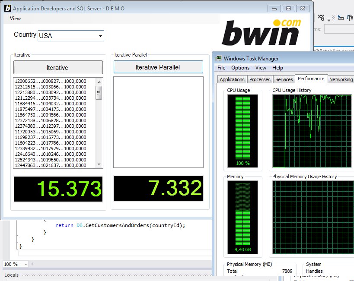Switch to Processes tab in Task Manager
The image size is (354, 281).
click(260, 79)
